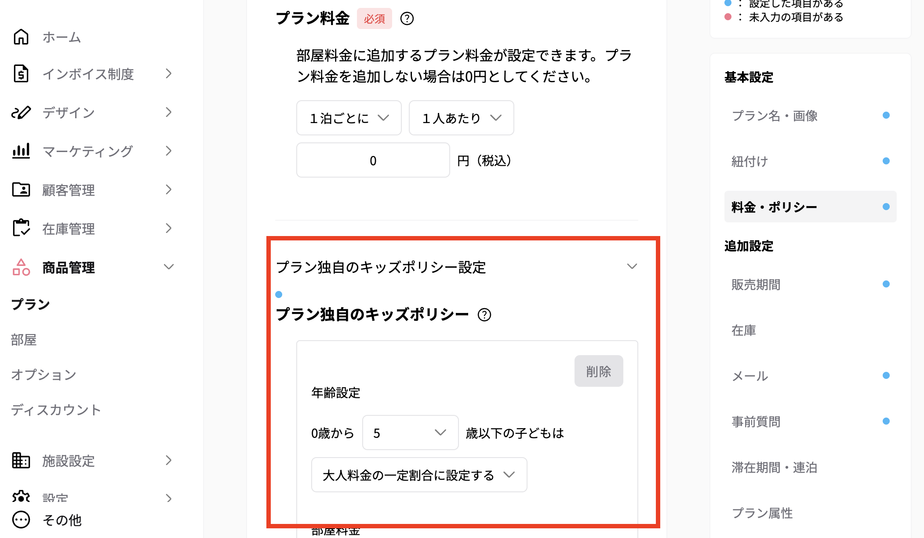Open help for プラン独自のキッズポリシー

click(x=484, y=315)
